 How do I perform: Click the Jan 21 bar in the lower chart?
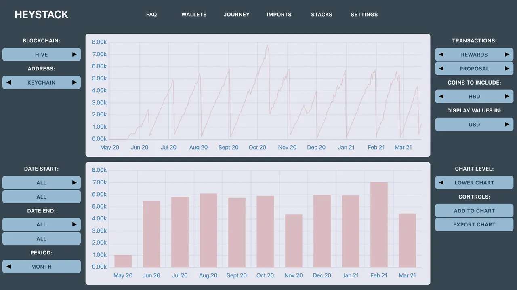click(351, 231)
